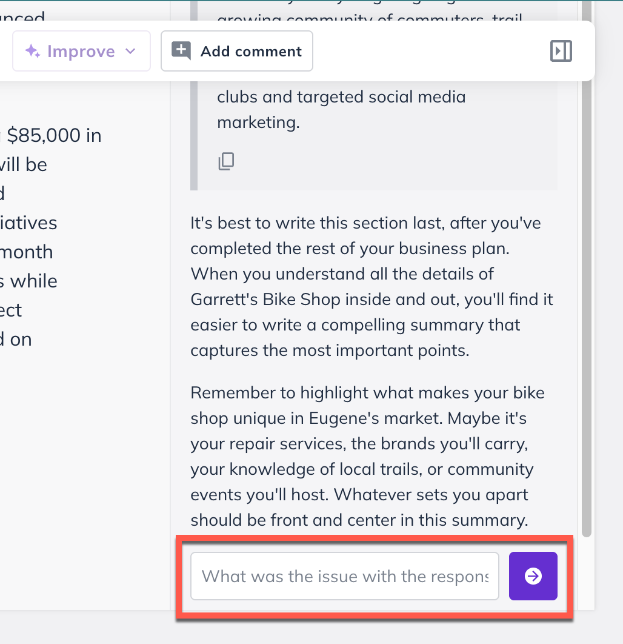Click the Add comment speech bubble icon
The height and width of the screenshot is (644, 623).
(181, 51)
